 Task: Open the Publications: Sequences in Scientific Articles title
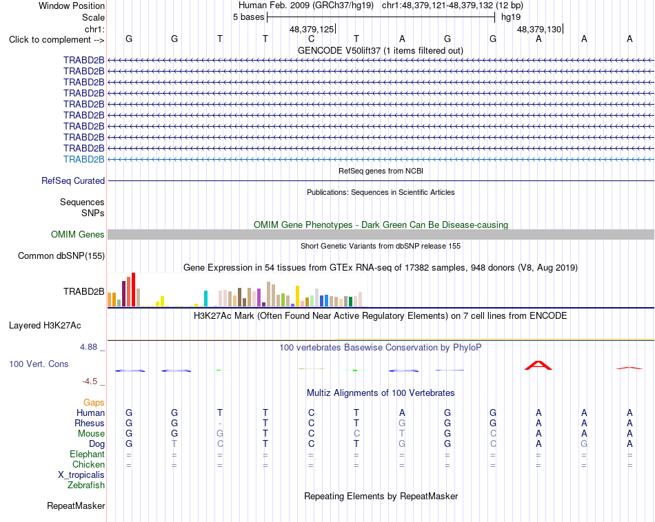[x=381, y=192]
